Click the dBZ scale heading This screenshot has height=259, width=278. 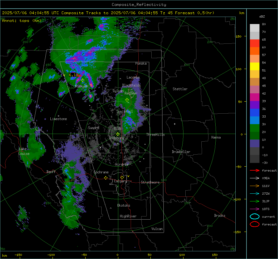coord(262,17)
